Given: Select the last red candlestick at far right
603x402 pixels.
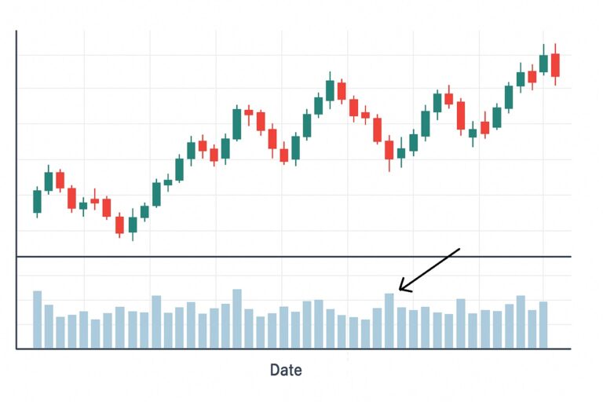Looking at the screenshot, I should coord(555,65).
